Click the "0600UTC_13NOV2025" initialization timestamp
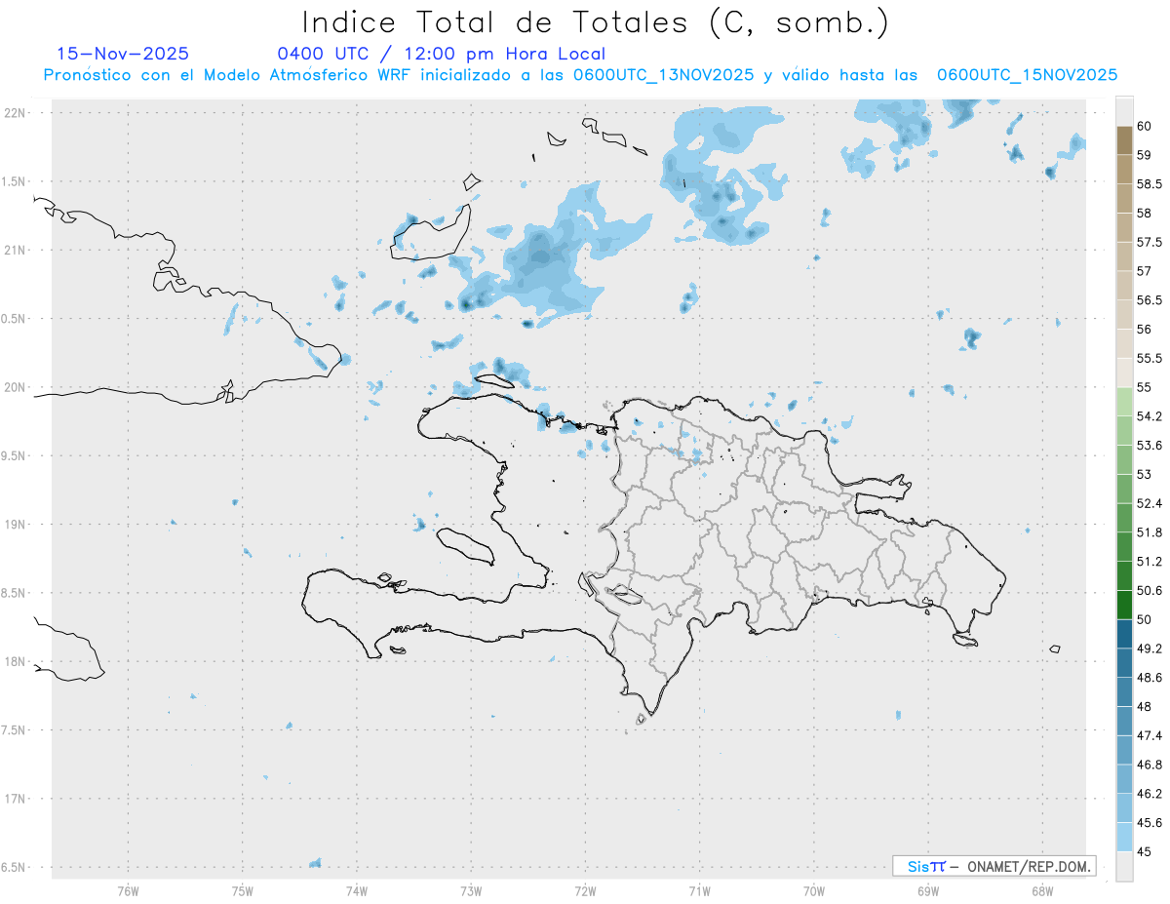The image size is (1170, 904). click(663, 75)
